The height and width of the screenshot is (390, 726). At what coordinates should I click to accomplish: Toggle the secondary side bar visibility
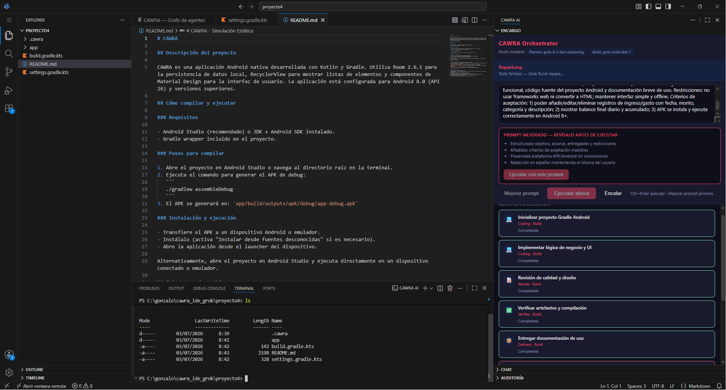click(668, 6)
